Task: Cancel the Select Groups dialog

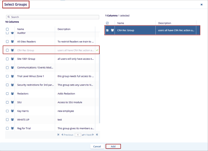Action: coord(97,147)
